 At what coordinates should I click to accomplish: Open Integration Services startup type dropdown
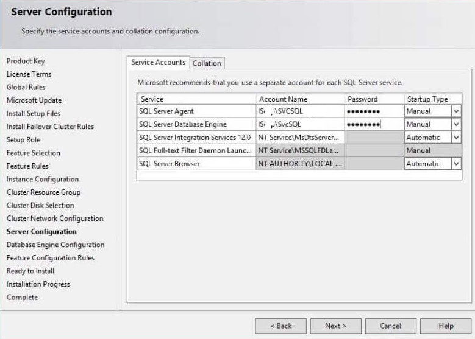click(455, 138)
